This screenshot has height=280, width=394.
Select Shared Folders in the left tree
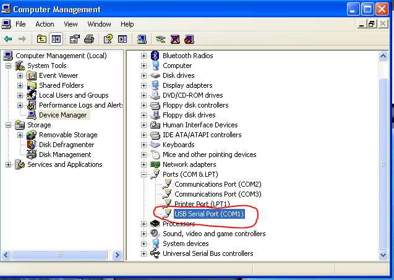click(x=61, y=85)
